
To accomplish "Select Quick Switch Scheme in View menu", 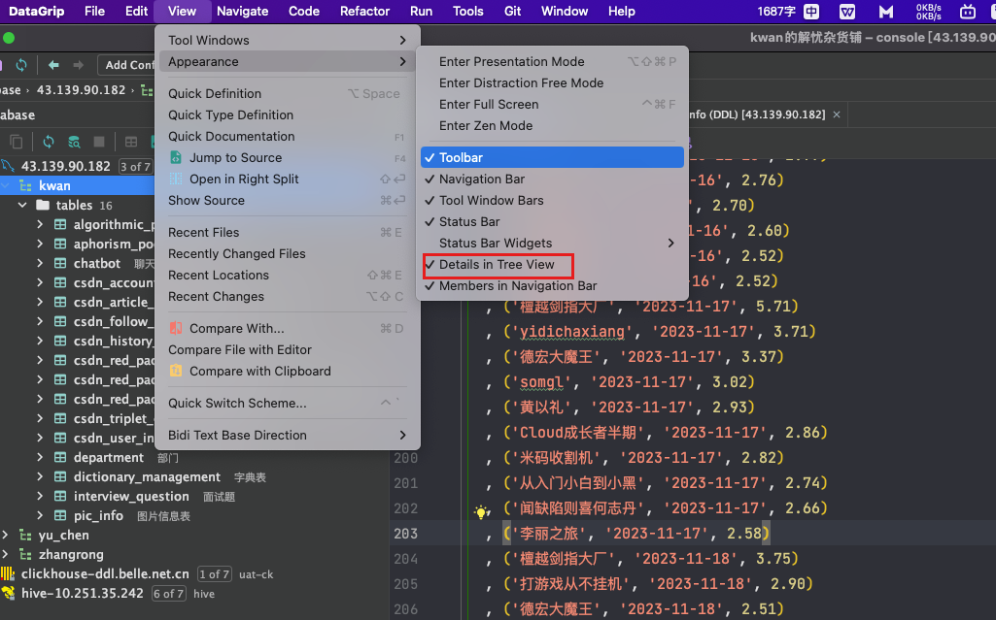I will 287,404.
